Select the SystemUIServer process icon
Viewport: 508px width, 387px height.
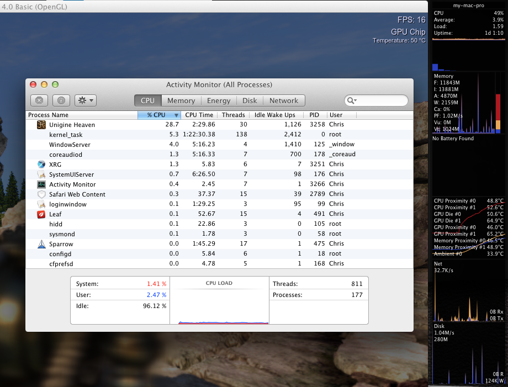coord(41,174)
